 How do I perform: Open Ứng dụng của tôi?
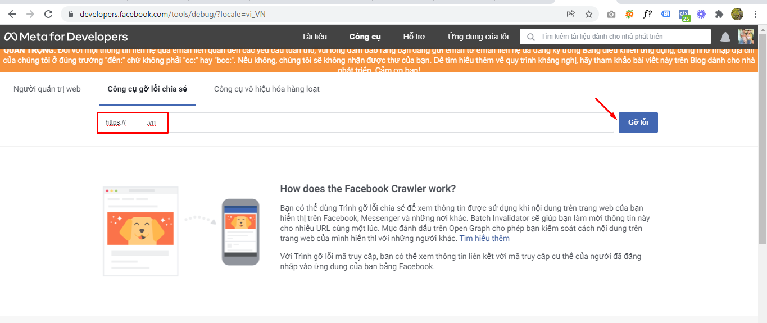pyautogui.click(x=478, y=37)
